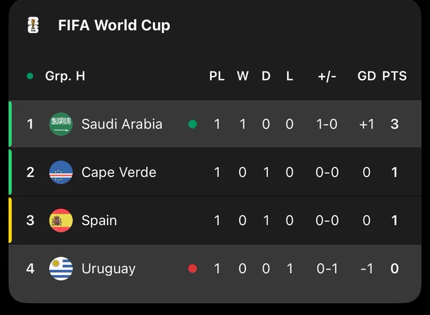The width and height of the screenshot is (430, 315).
Task: Click the Cape Verde flag icon
Action: (x=61, y=172)
